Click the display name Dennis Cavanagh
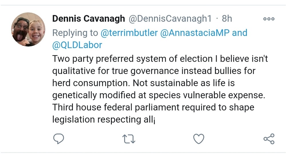Screen dimensions: 286x154 coord(89,19)
